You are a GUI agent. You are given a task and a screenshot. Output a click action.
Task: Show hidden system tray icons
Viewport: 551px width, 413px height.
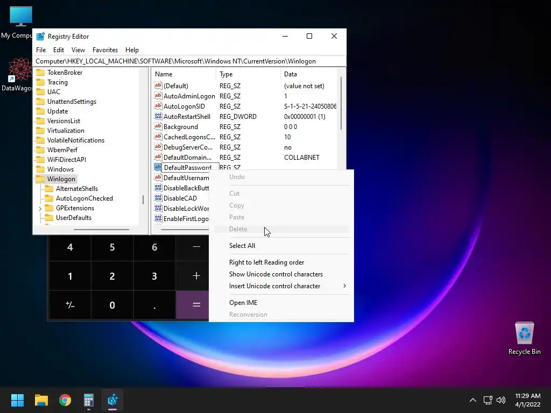click(473, 400)
